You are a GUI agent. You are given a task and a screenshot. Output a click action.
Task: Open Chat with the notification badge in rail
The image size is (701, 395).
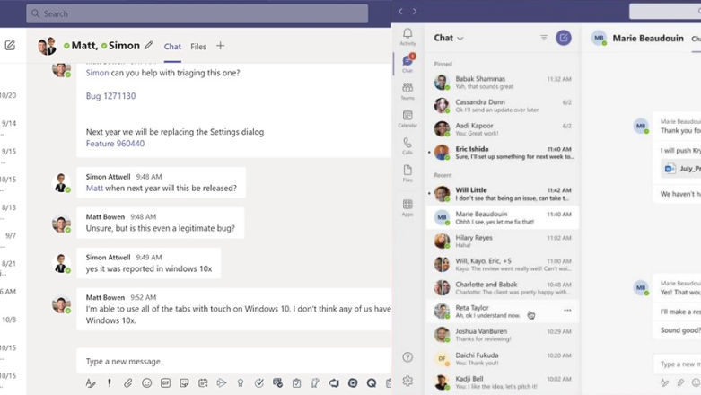407,64
